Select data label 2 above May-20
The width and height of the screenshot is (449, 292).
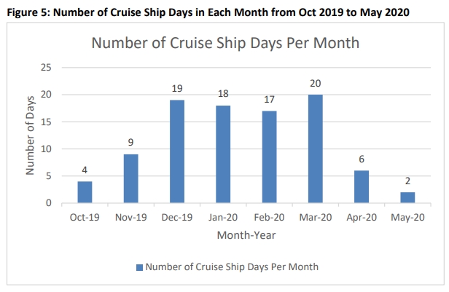[x=407, y=181]
